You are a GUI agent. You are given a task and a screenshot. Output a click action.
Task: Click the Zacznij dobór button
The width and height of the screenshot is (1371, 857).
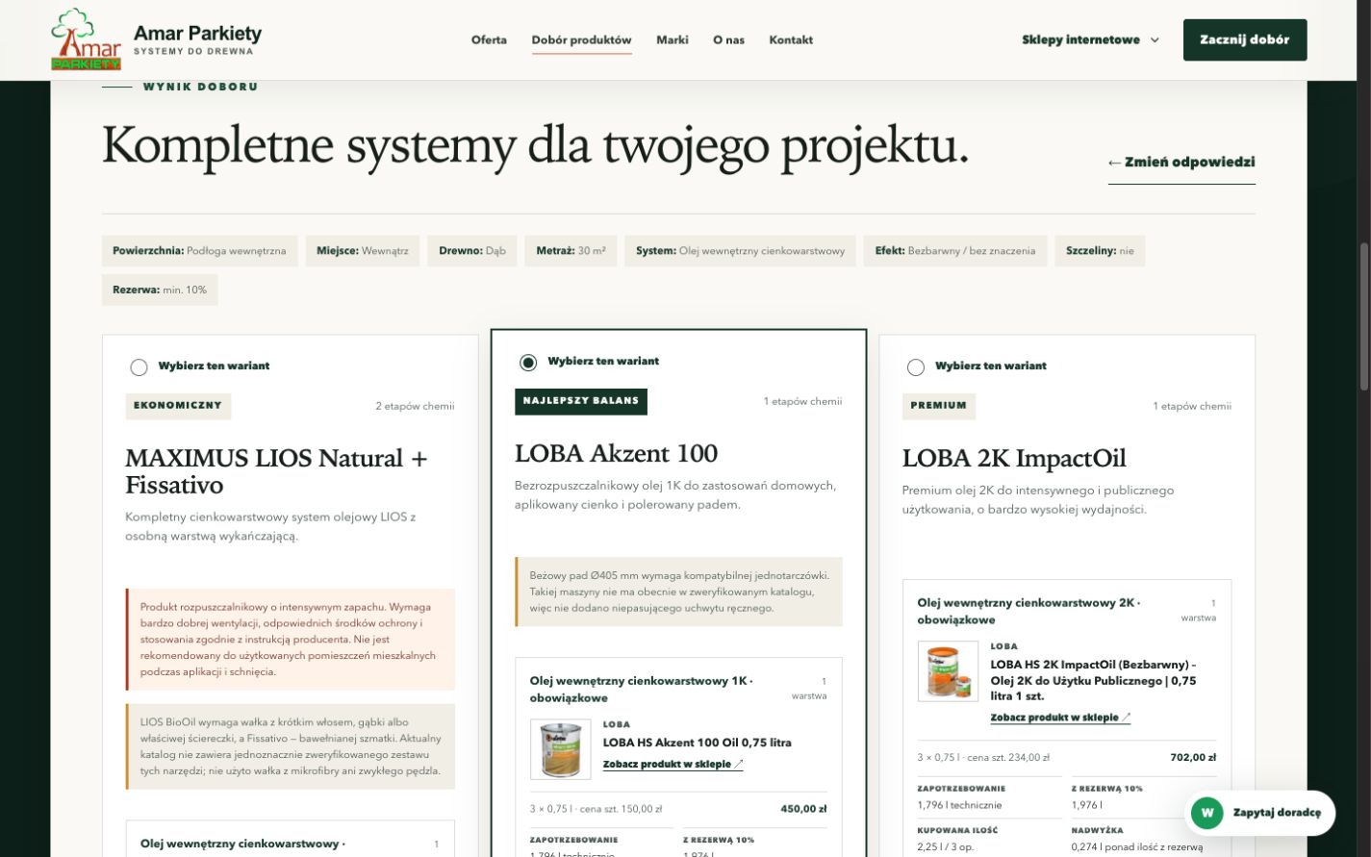pyautogui.click(x=1245, y=39)
